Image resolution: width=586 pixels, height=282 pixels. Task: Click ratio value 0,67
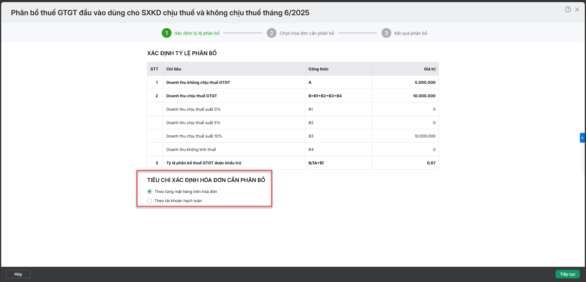[x=431, y=163]
